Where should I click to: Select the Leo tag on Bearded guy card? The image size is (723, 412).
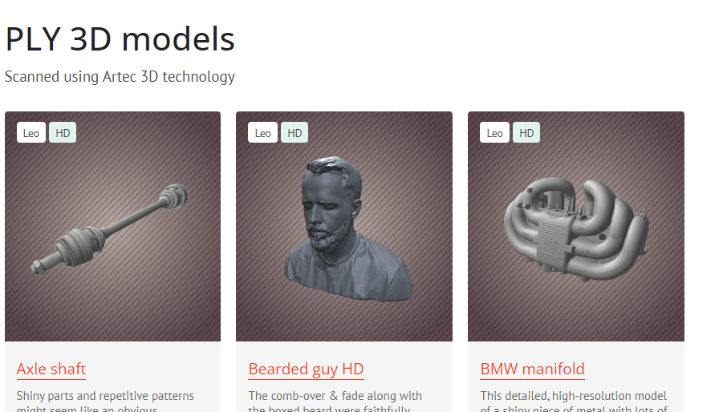(x=263, y=132)
